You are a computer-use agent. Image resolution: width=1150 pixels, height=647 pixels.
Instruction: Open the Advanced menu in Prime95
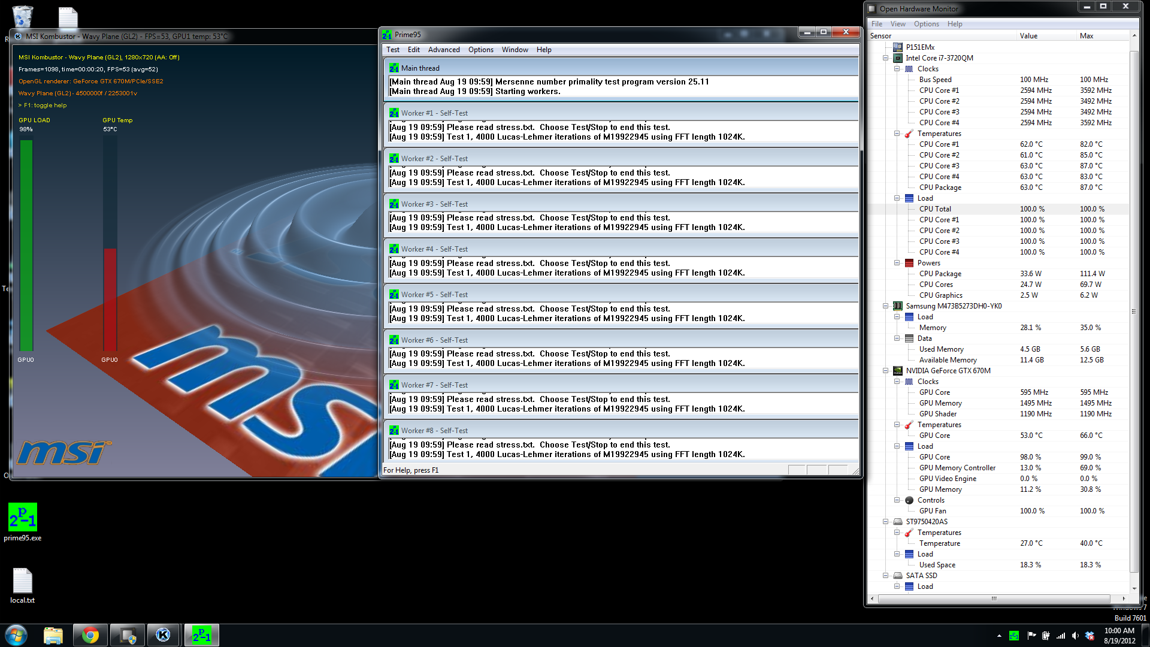point(444,50)
